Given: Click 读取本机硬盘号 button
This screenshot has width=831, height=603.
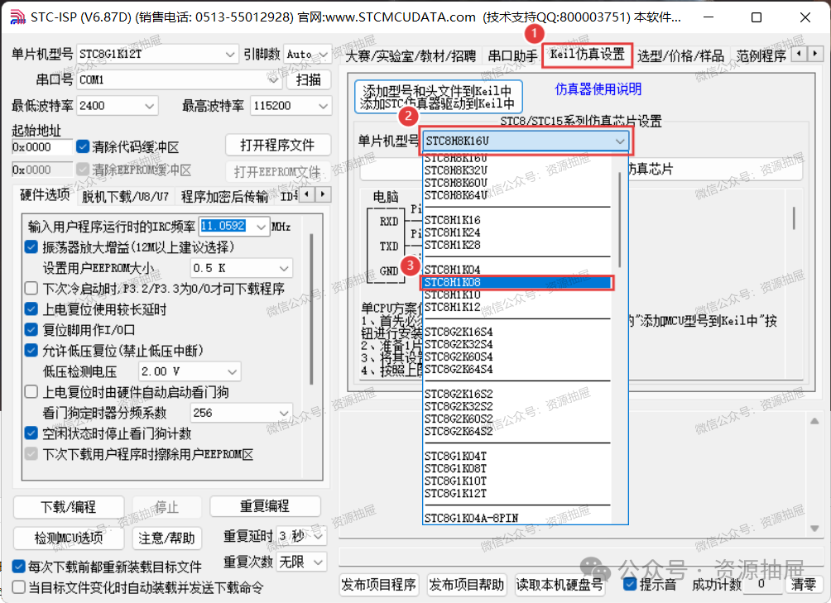Looking at the screenshot, I should [560, 585].
